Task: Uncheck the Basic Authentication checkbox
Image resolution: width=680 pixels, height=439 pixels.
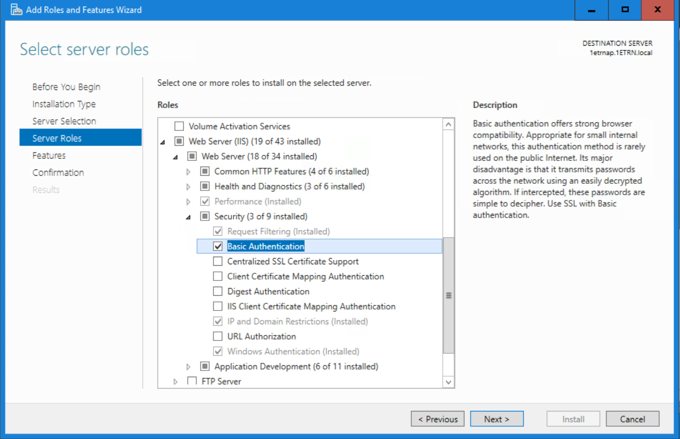Action: pyautogui.click(x=218, y=246)
